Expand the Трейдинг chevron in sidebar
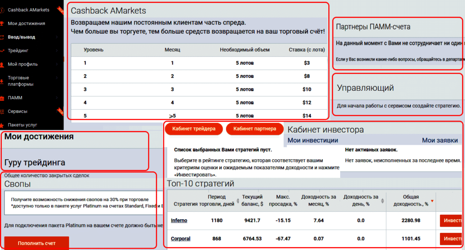Viewport: 465px width, 250px height. pyautogui.click(x=57, y=51)
